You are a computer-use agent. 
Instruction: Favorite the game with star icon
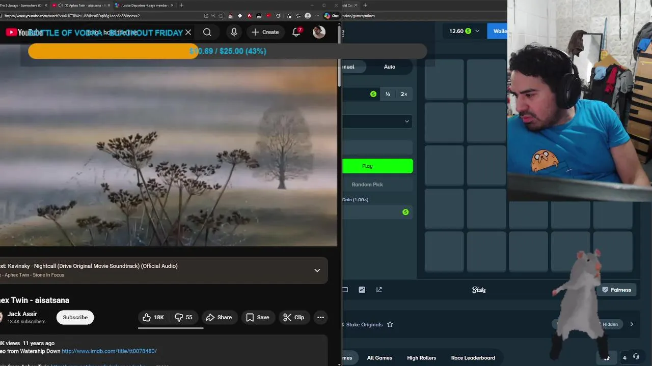390,324
